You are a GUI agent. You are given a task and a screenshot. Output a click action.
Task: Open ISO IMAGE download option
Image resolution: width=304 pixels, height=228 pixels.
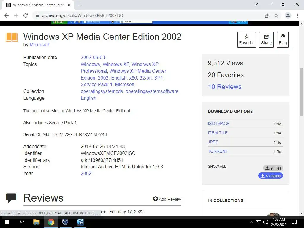pyautogui.click(x=218, y=123)
